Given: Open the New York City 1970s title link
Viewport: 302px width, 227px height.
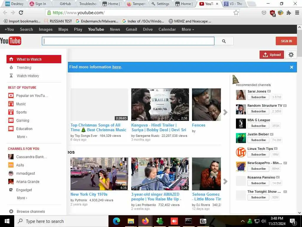Looking at the screenshot, I should (89, 194).
